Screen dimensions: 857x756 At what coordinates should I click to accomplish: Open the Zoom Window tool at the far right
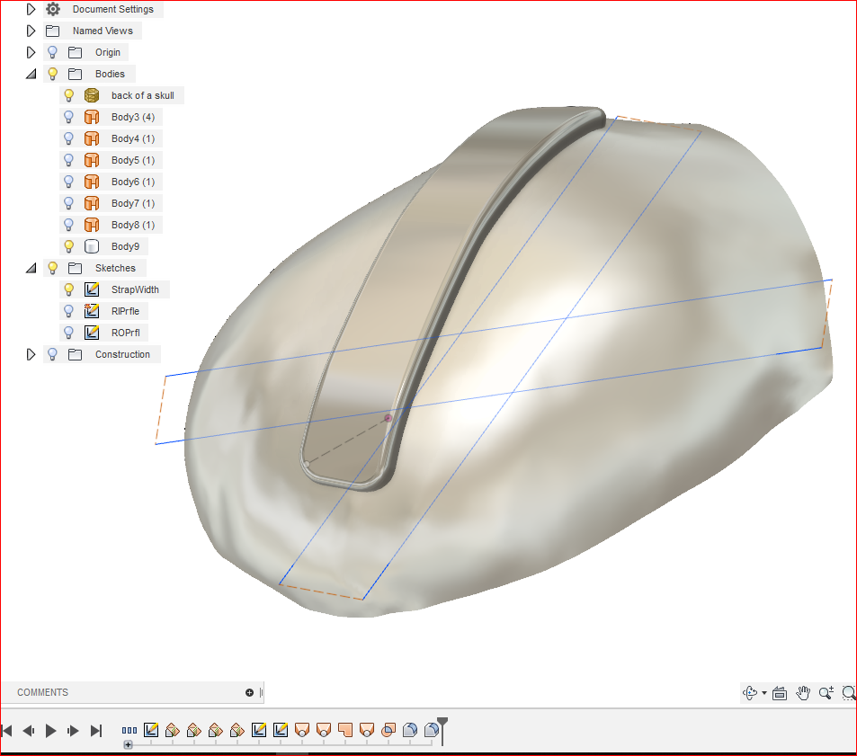(x=847, y=693)
